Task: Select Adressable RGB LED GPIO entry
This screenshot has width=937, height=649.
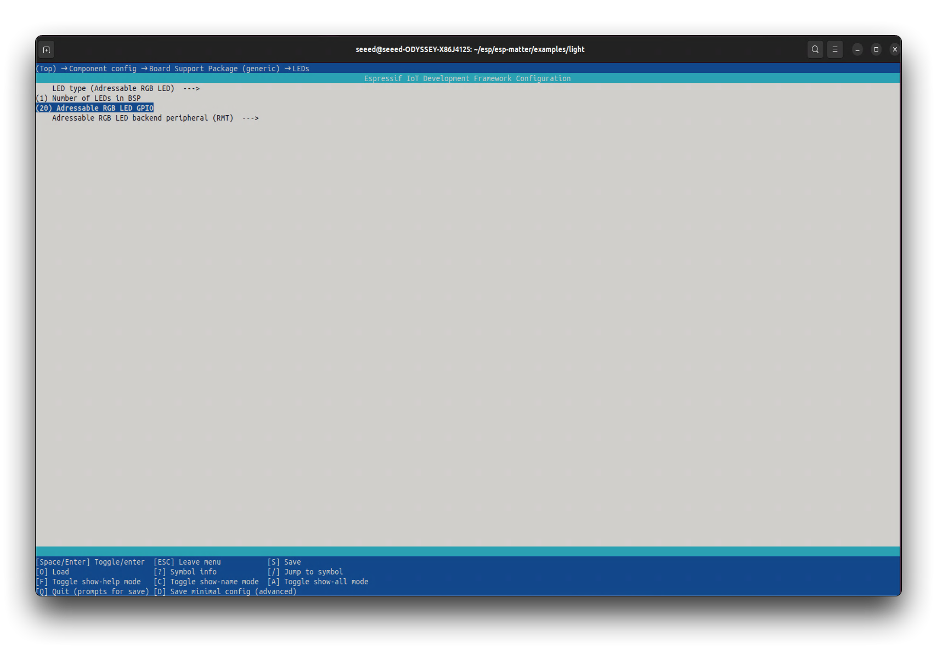Action: tap(95, 108)
